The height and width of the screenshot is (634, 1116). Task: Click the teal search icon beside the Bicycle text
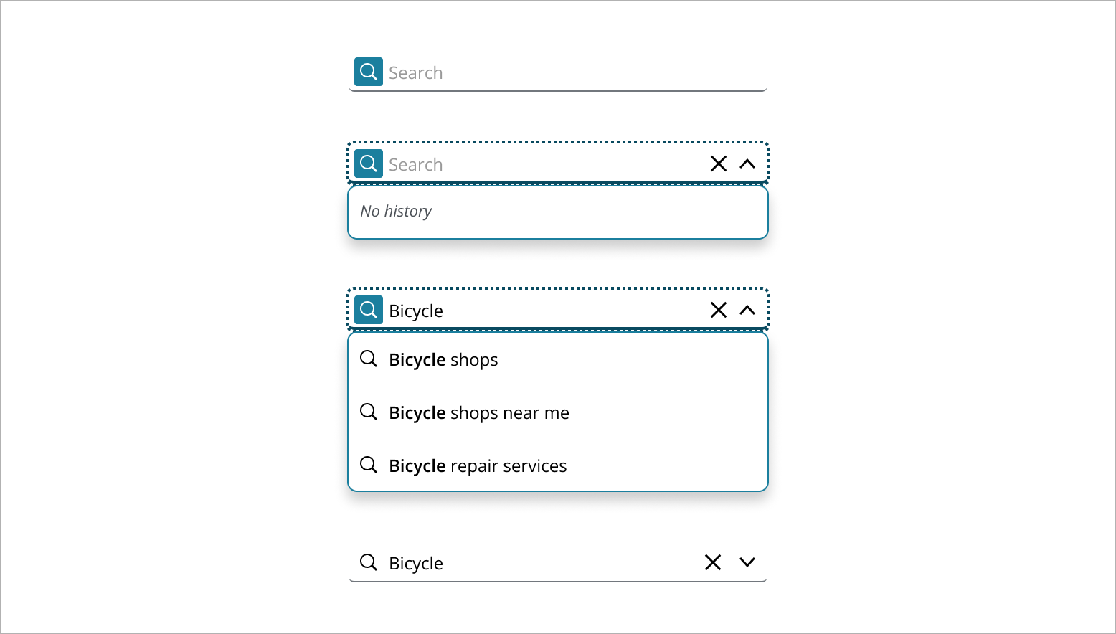coord(369,310)
